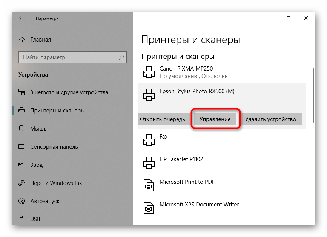
Task: Click the Главная home icon
Action: click(22, 40)
